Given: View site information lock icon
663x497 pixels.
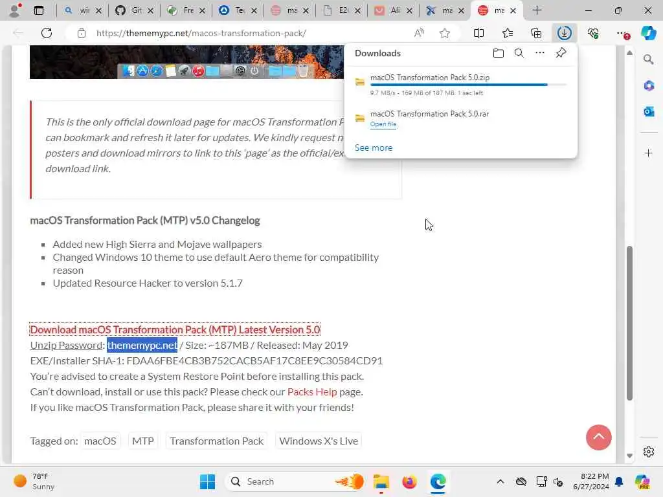Looking at the screenshot, I should (x=82, y=33).
